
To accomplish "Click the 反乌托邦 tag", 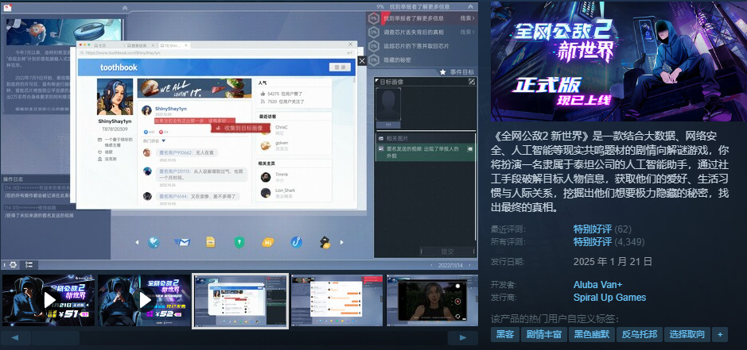I will 640,334.
